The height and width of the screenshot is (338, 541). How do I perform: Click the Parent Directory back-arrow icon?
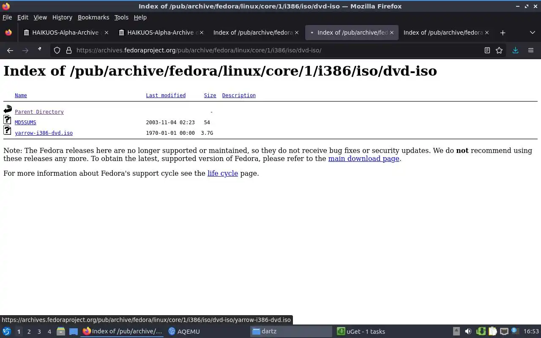(x=8, y=110)
